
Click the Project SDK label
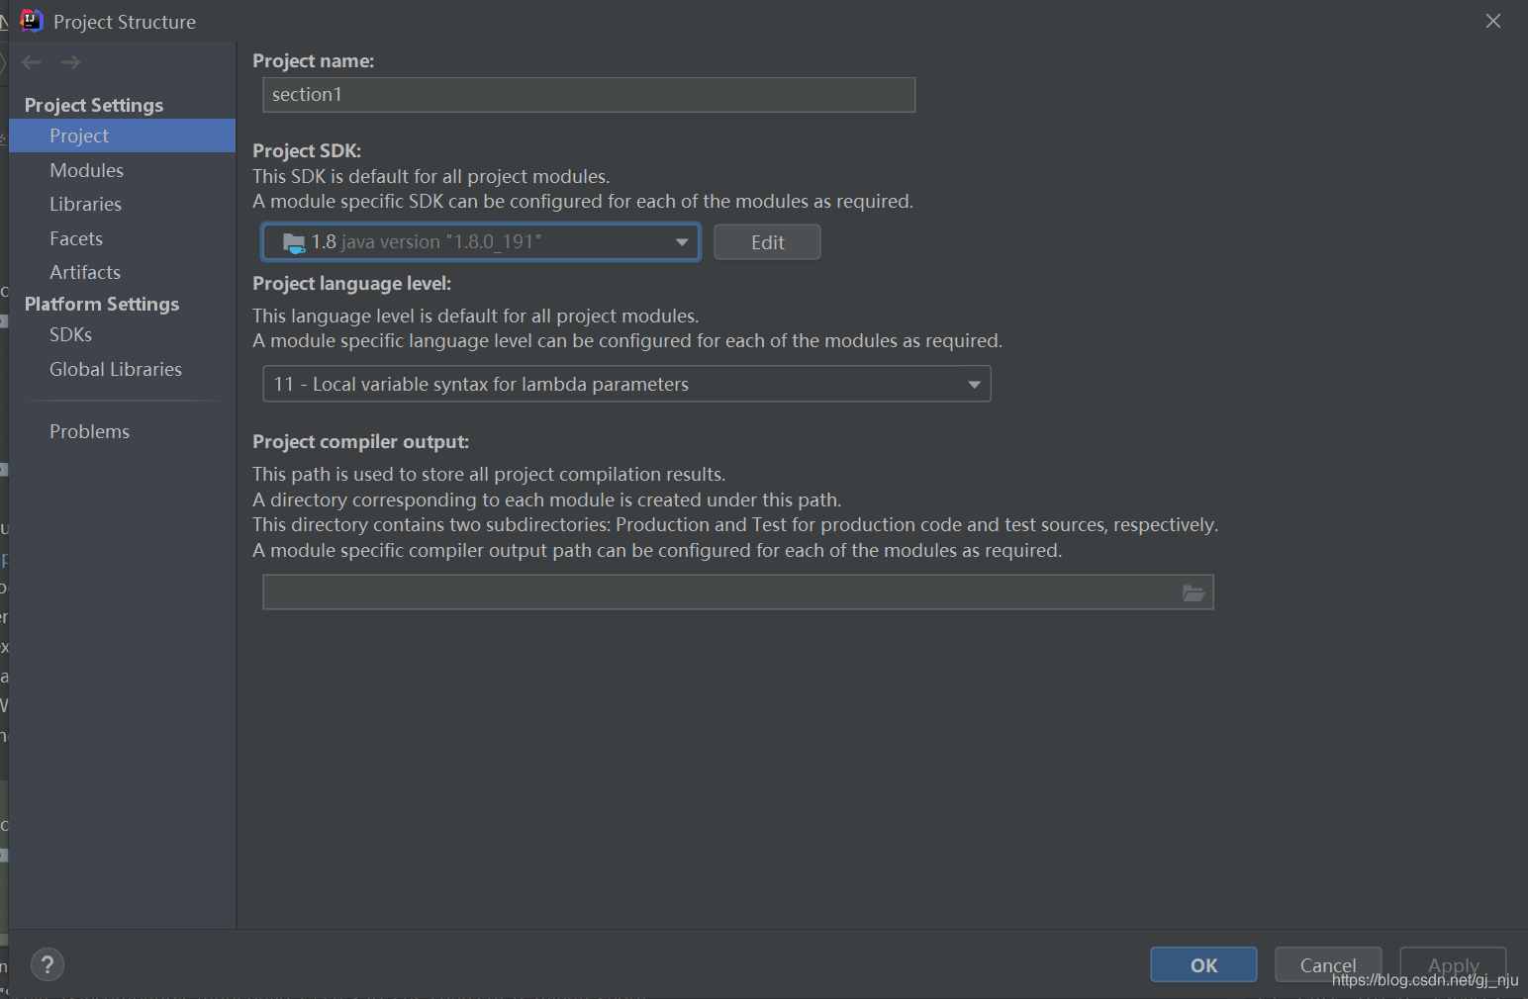pos(307,150)
